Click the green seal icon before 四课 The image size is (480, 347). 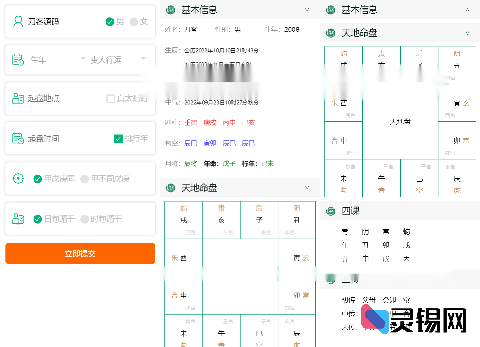click(331, 211)
